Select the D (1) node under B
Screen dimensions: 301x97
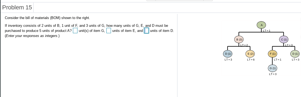228,54
